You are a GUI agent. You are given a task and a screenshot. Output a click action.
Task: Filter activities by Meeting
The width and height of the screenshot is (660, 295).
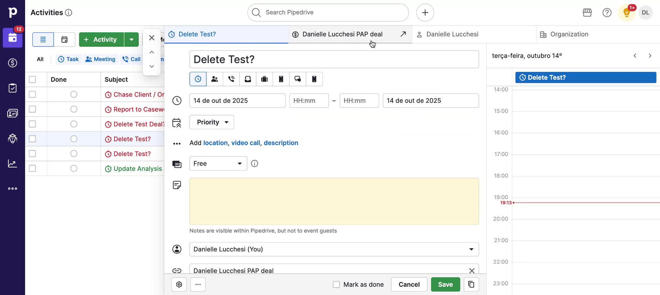[x=100, y=59]
